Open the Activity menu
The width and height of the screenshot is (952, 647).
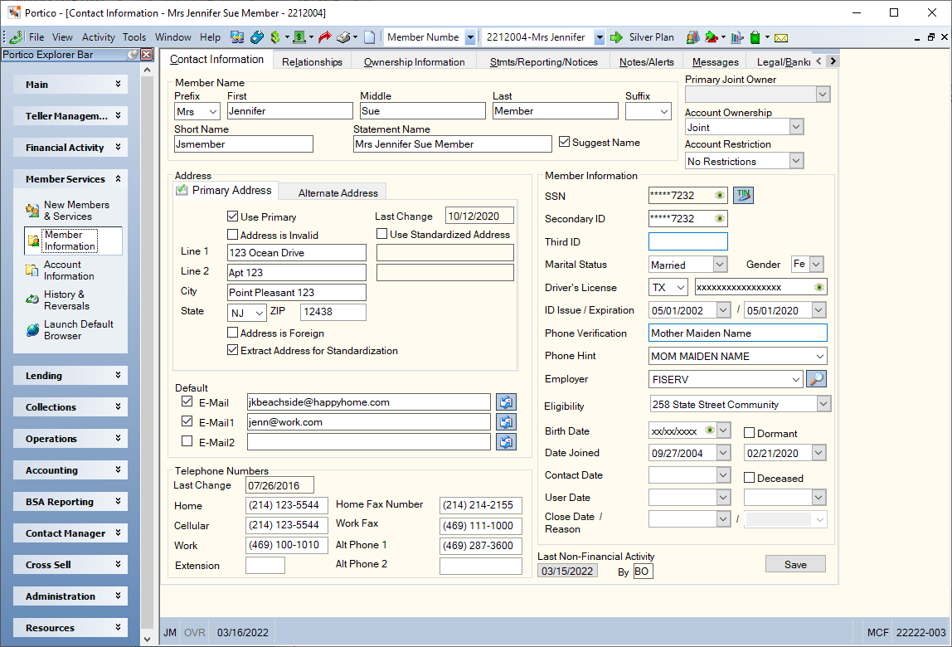coord(99,37)
